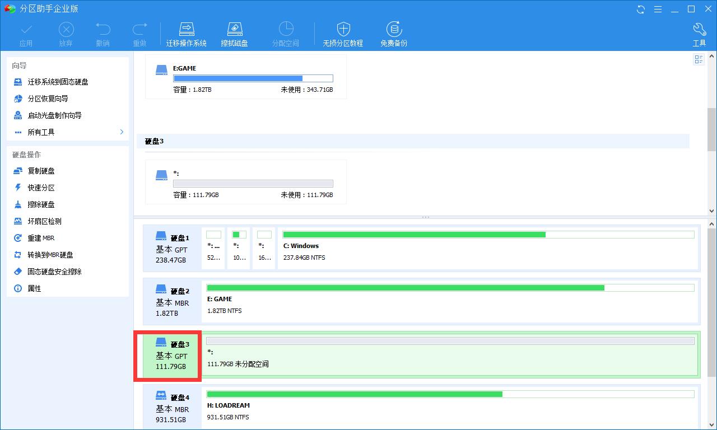Select the 硬盘1 disk label
This screenshot has width=717, height=430.
[172, 248]
